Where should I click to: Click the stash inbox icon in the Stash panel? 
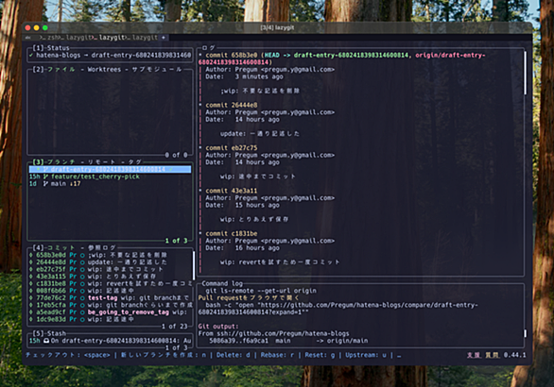tap(46, 341)
